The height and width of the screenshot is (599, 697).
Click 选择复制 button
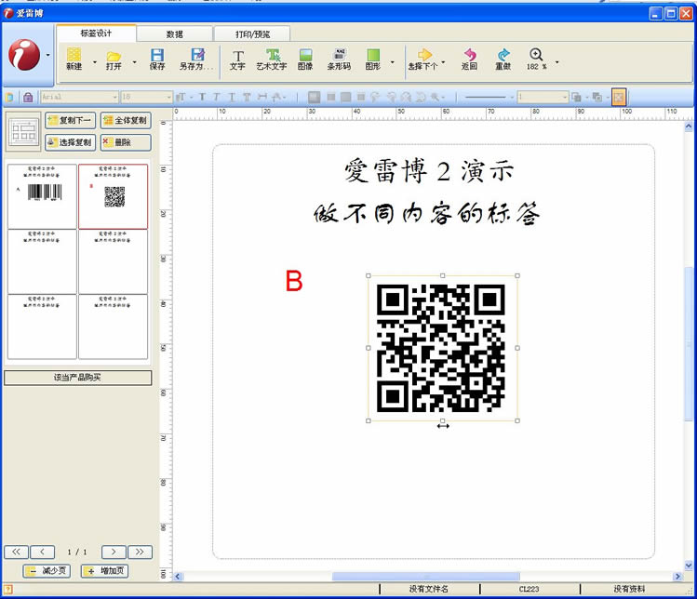[70, 142]
